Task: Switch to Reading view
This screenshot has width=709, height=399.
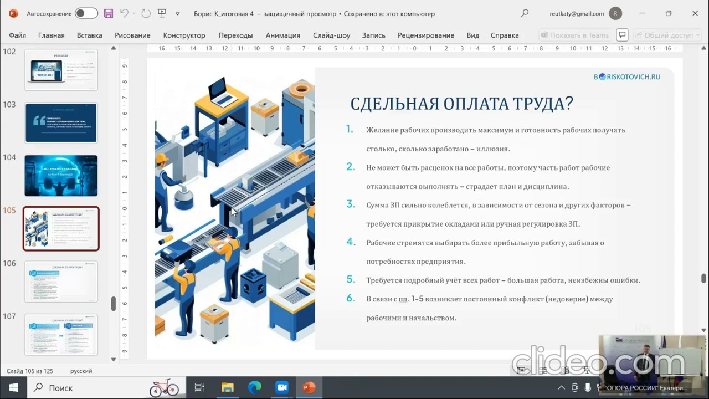Action: 565,371
